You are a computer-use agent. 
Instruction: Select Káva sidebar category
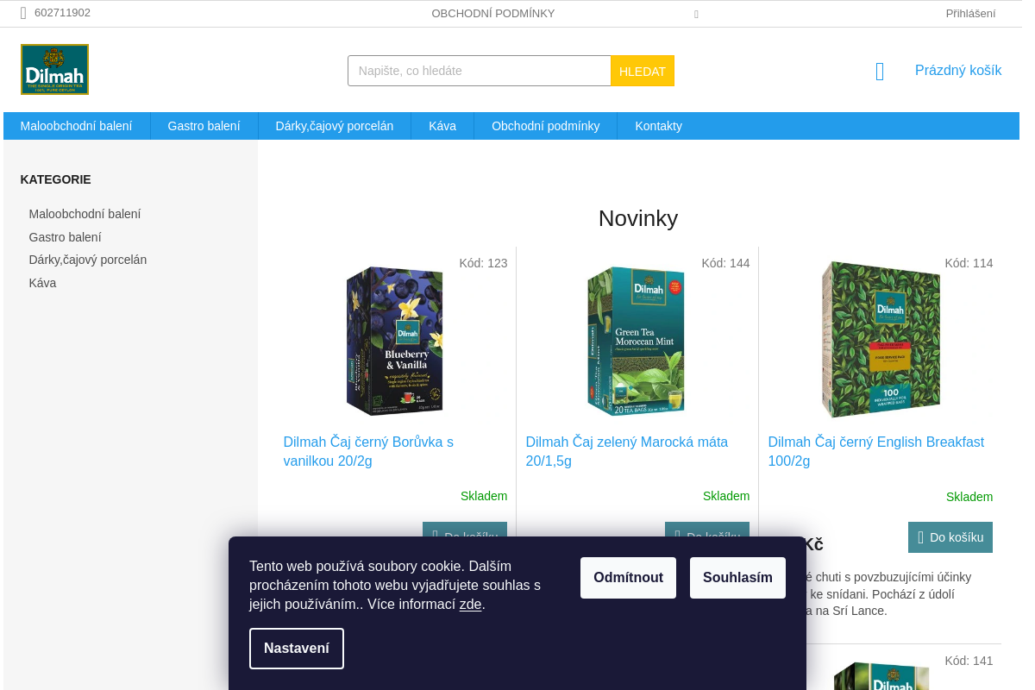point(43,283)
